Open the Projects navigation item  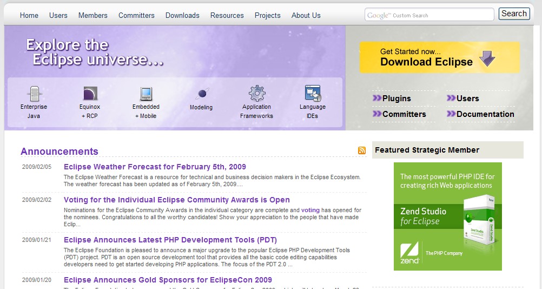268,16
